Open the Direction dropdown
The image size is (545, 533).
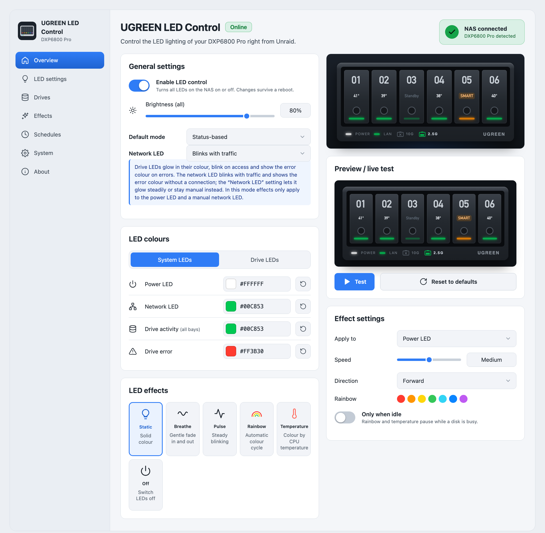coord(456,381)
